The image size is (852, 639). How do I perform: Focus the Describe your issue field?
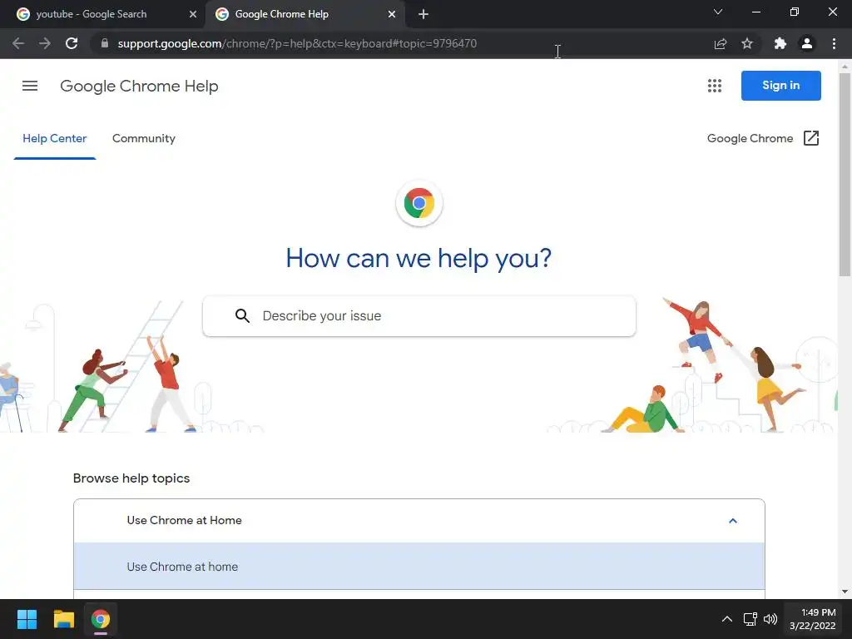419,316
